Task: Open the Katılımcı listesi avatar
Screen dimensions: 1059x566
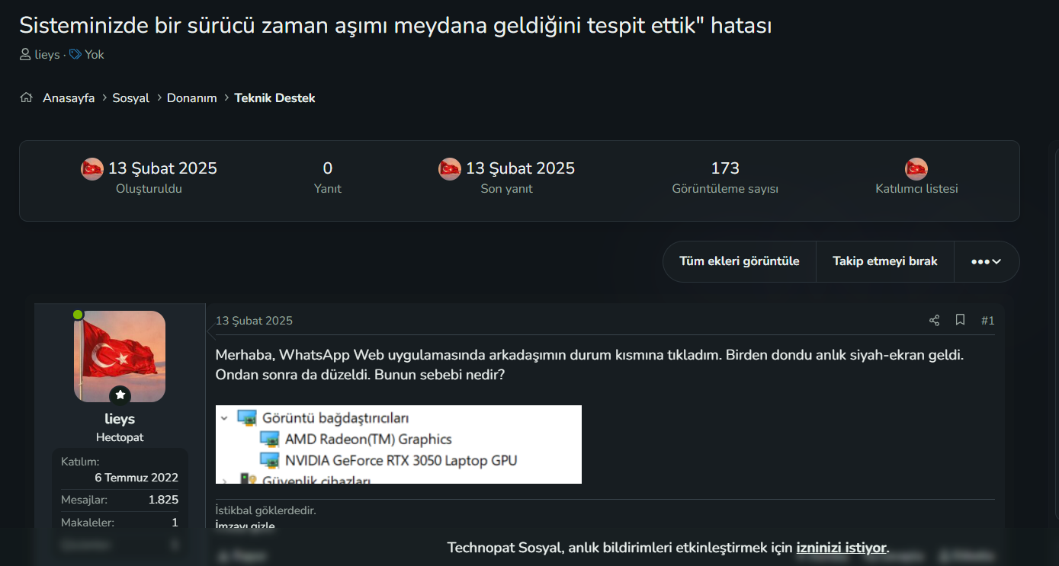Action: pyautogui.click(x=916, y=168)
